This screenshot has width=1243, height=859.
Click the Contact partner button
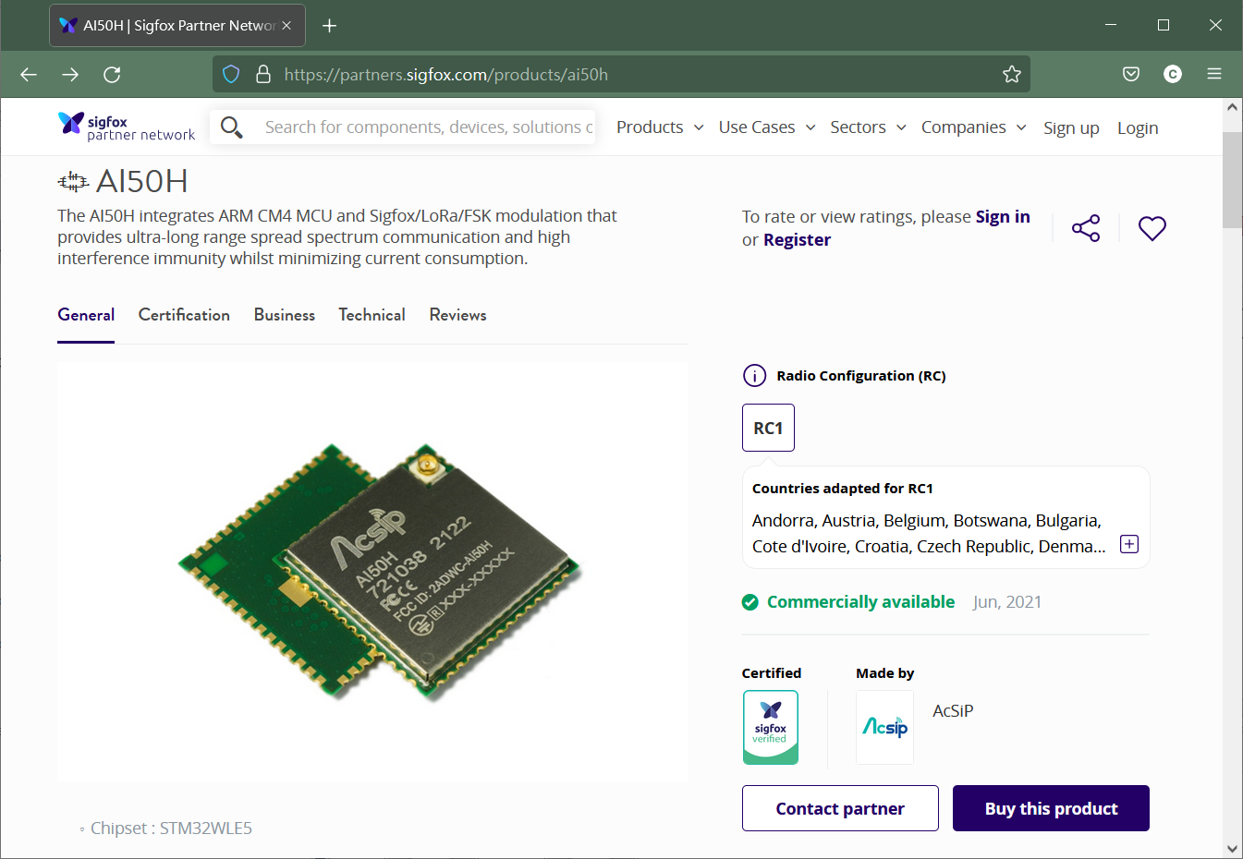pos(840,808)
